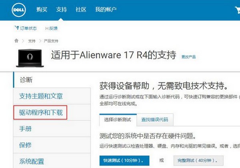Open 保修 sidebar item
Viewport: 240px width, 168px height.
(x=52, y=145)
